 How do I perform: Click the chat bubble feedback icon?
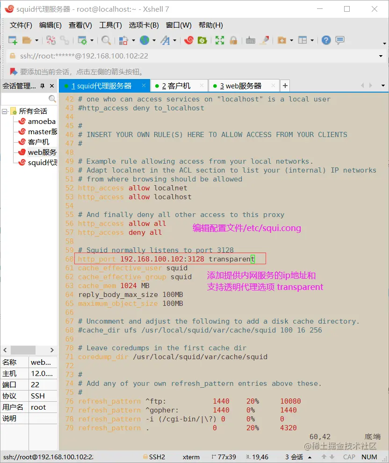click(340, 40)
